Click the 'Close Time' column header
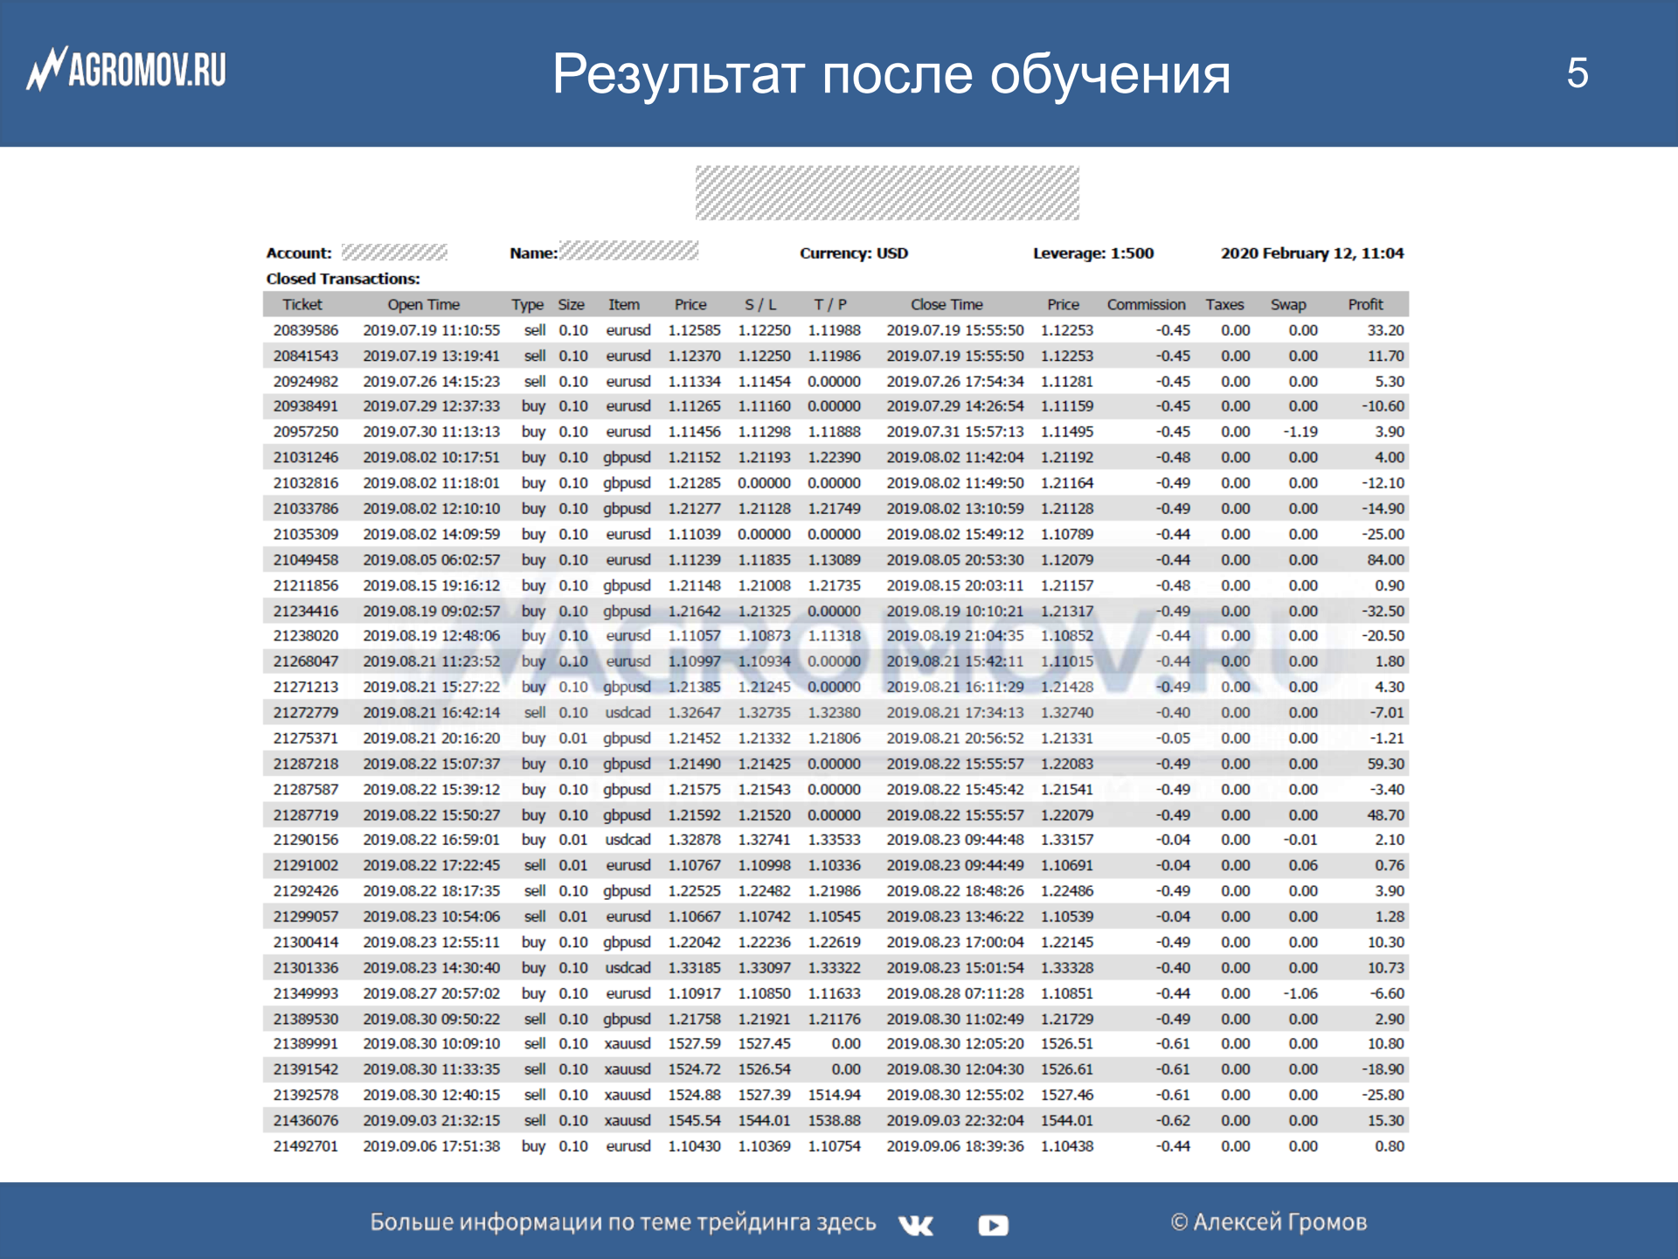 tap(946, 304)
